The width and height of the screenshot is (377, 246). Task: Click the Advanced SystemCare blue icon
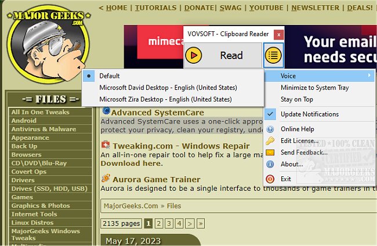point(106,111)
